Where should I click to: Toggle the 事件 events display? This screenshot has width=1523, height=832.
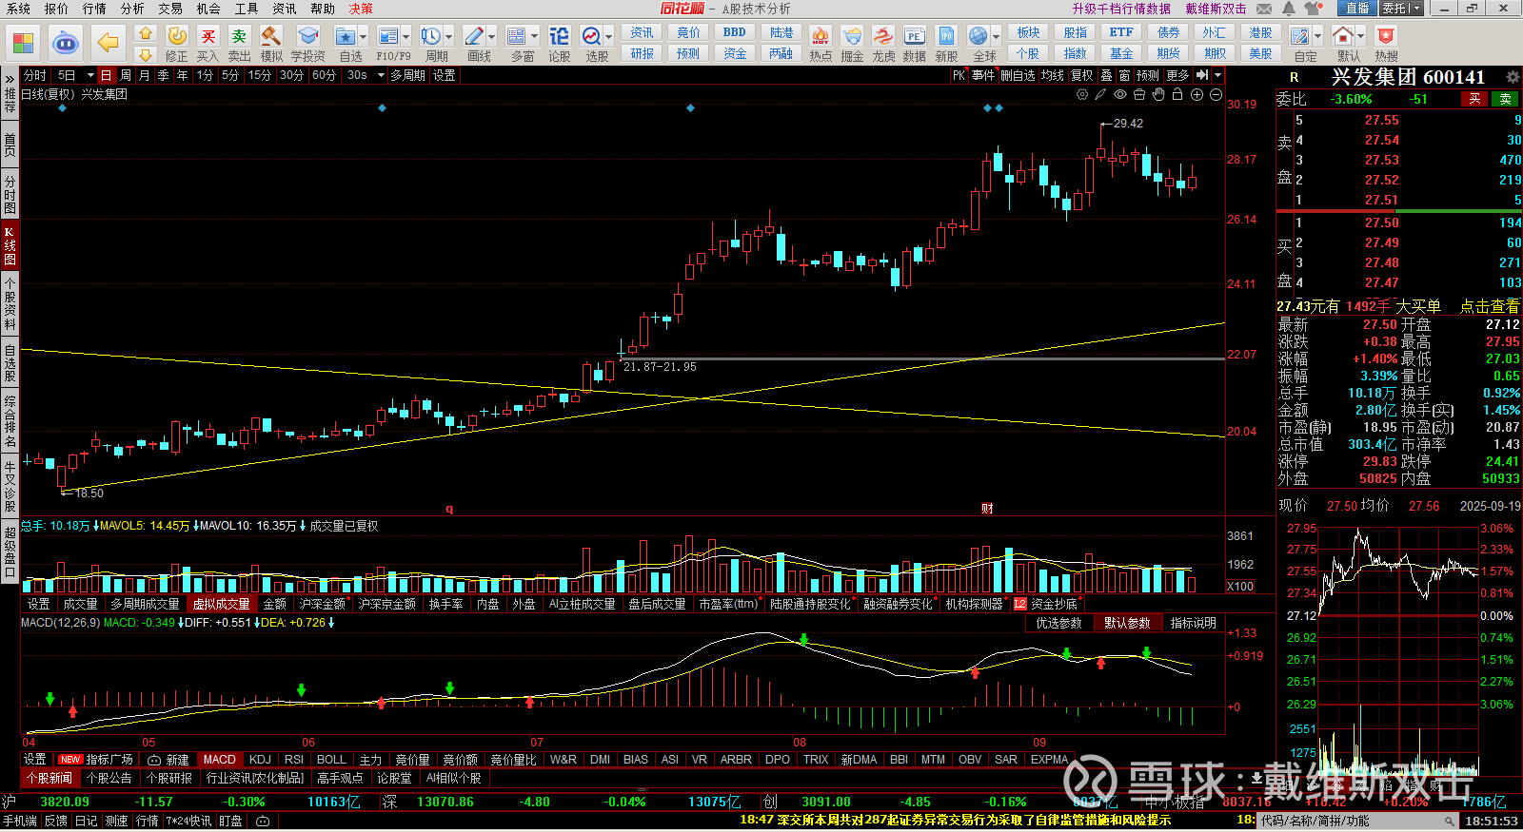coord(983,75)
